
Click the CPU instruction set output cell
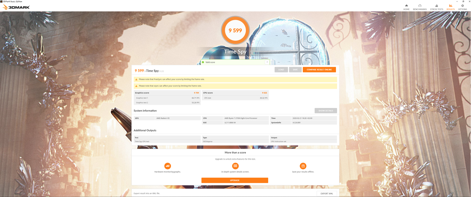303,141
